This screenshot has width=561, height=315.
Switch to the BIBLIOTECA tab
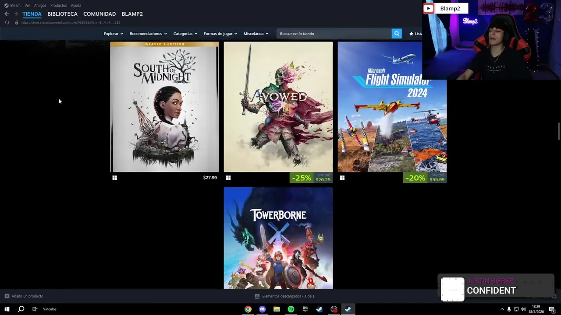pos(62,14)
